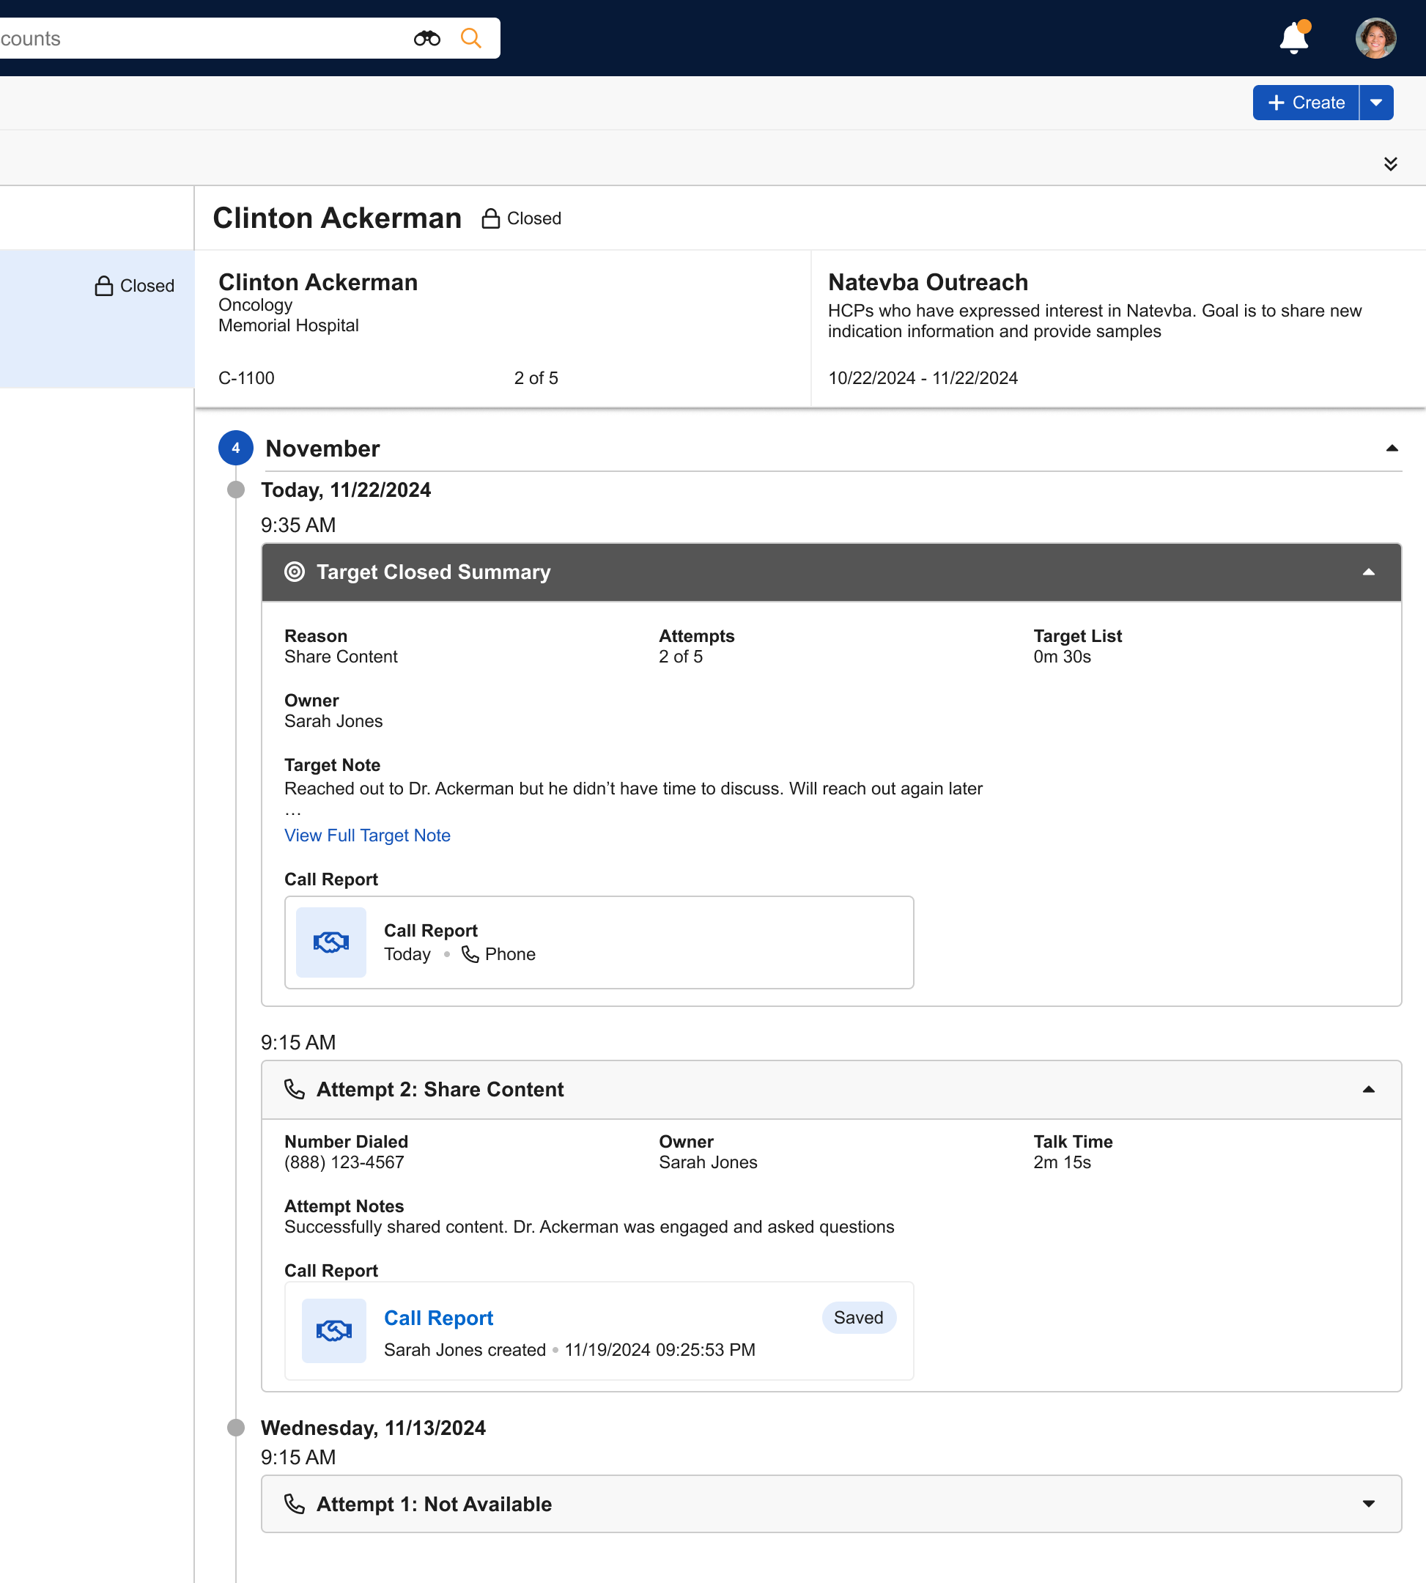The height and width of the screenshot is (1583, 1426).
Task: Click the phone icon beside Attempt 2
Action: click(295, 1089)
